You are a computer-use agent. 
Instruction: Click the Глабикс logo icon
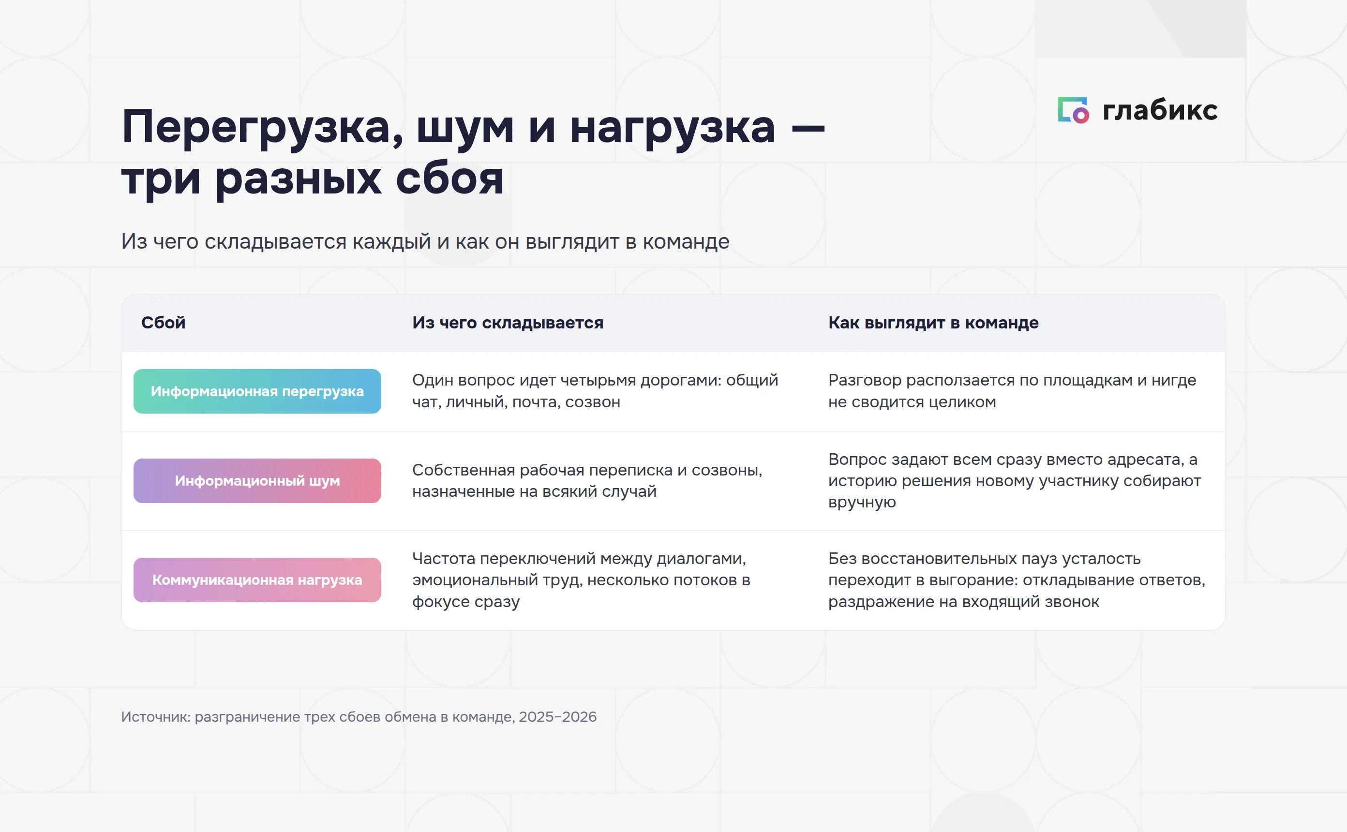tap(1073, 111)
